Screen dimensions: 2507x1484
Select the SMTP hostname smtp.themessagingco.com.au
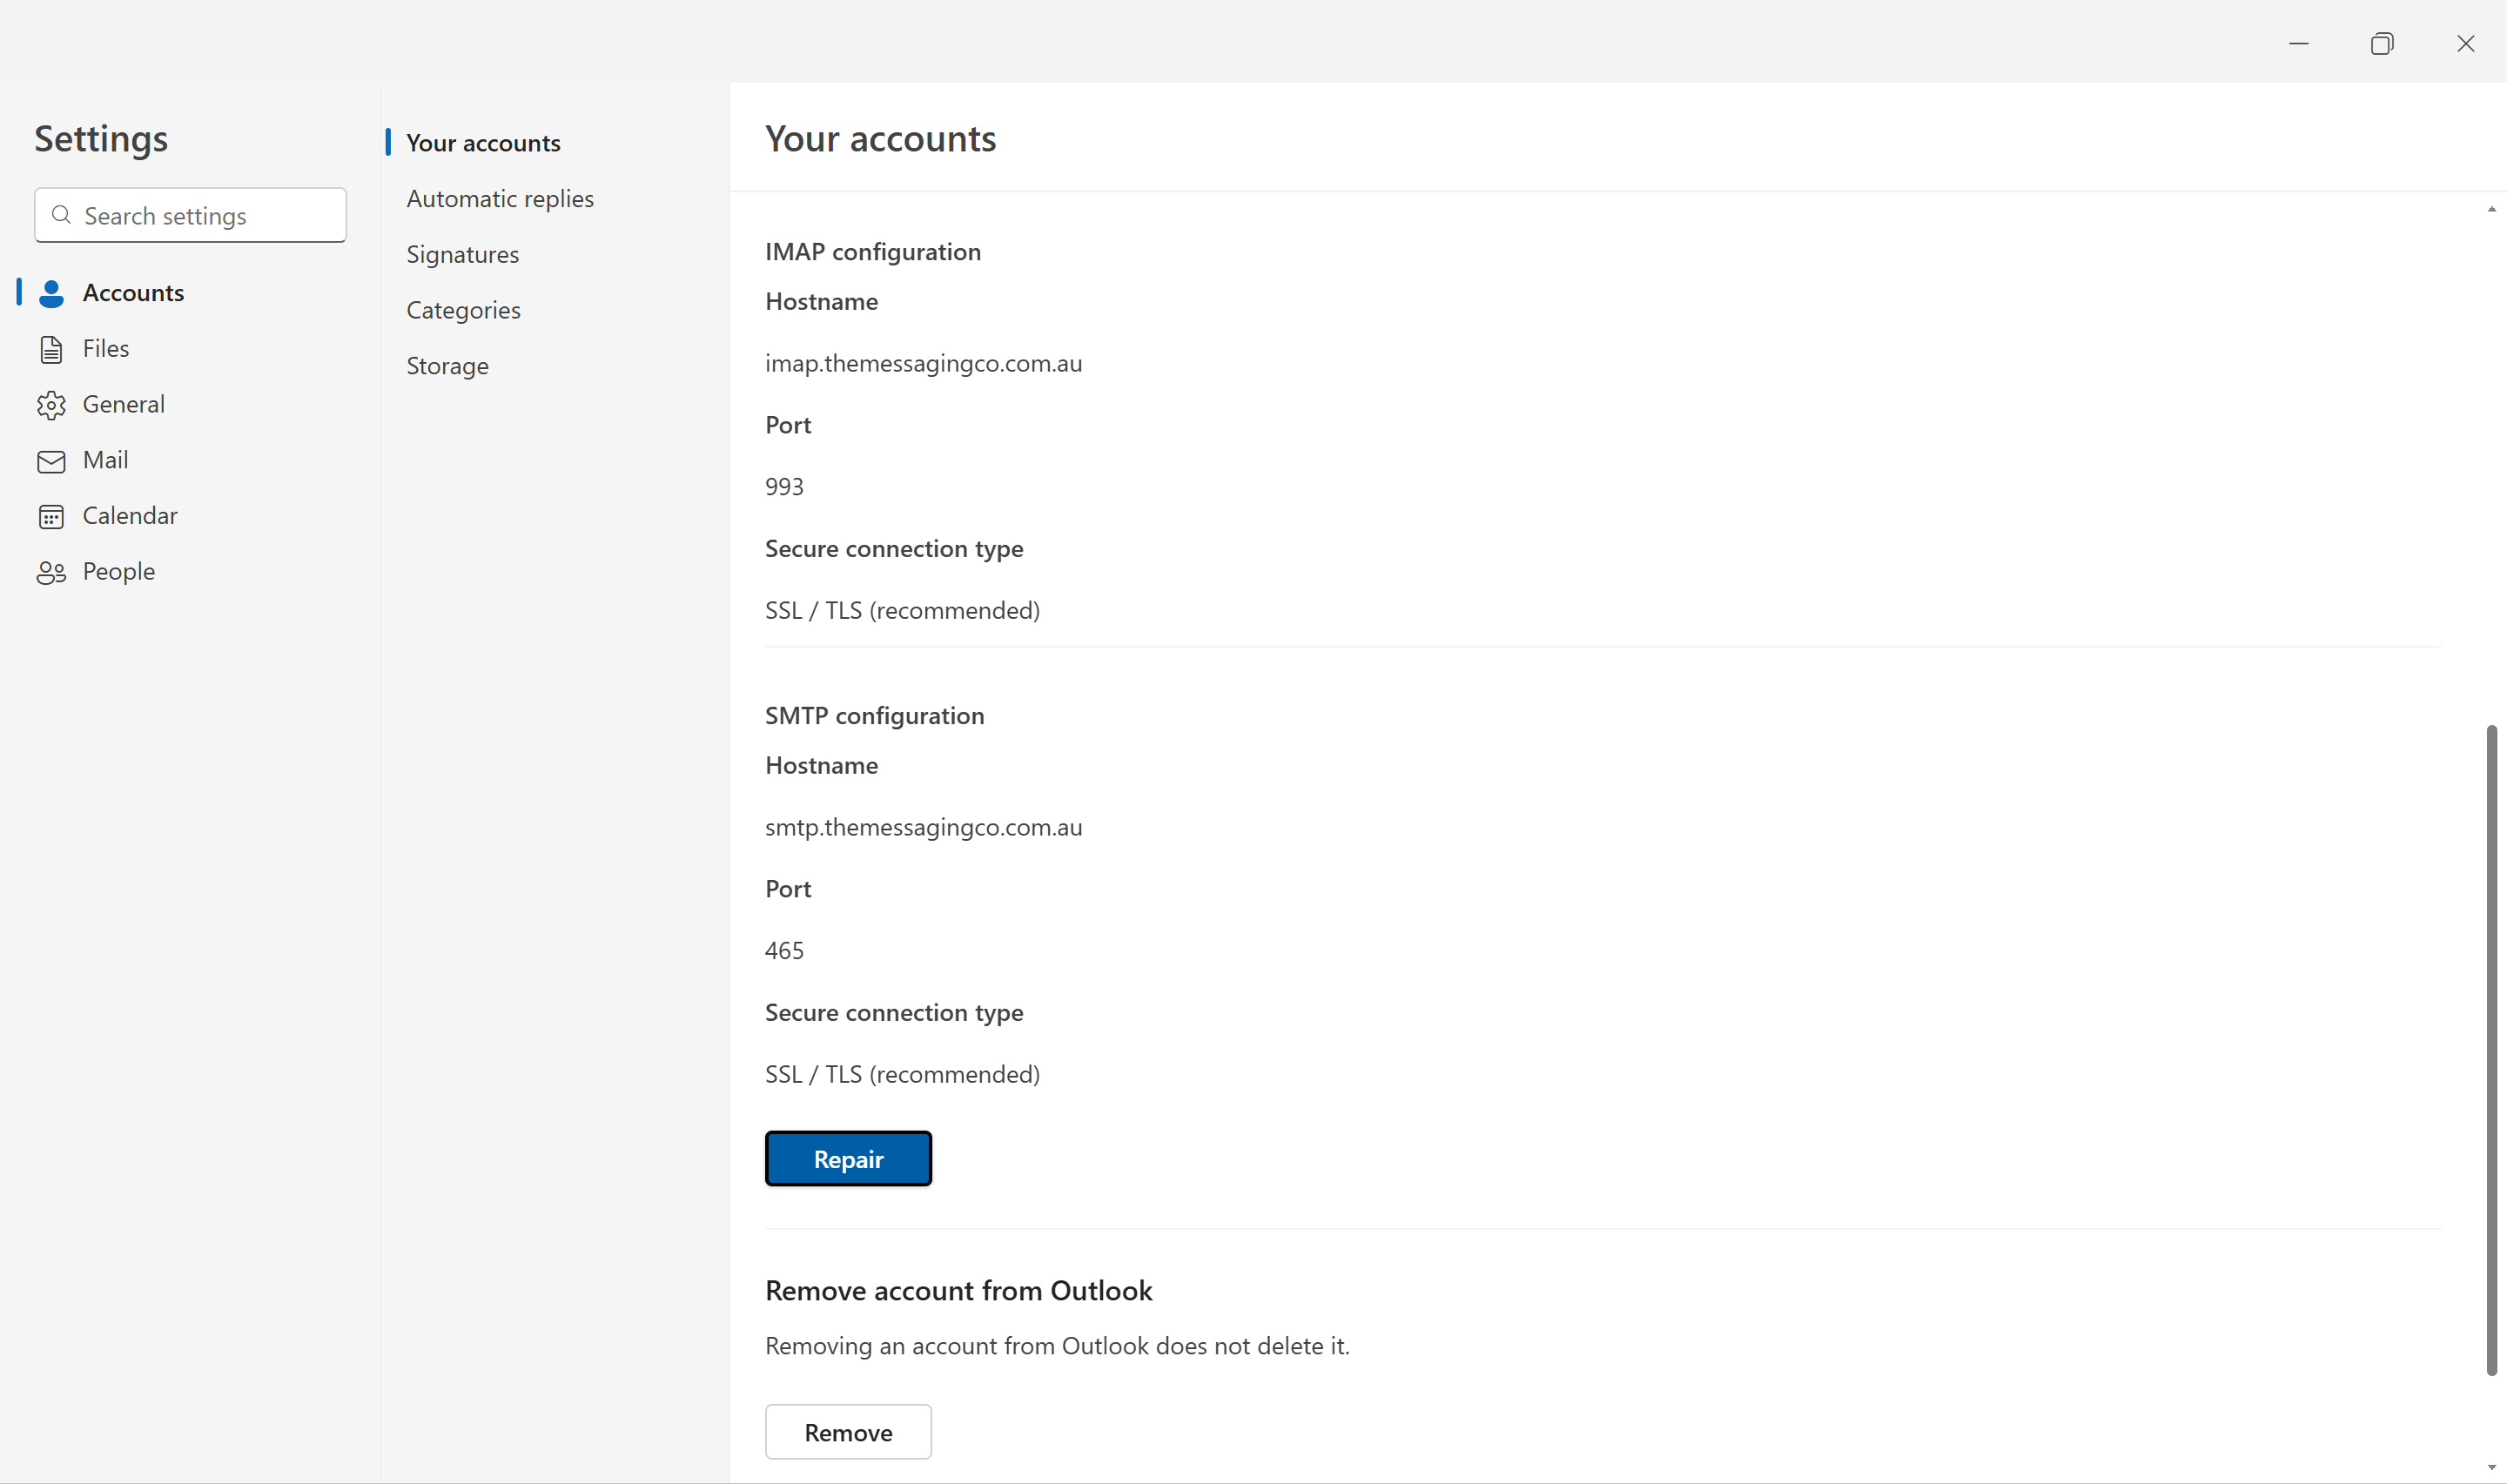click(x=923, y=827)
